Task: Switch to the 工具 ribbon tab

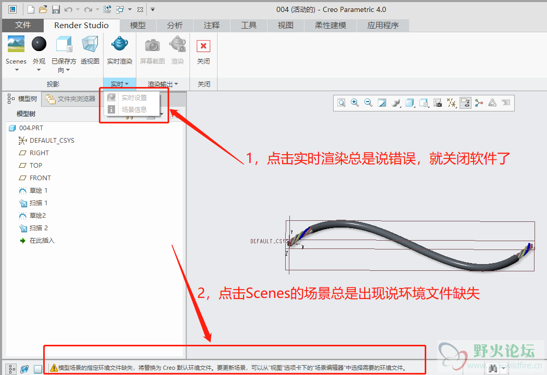Action: 249,25
